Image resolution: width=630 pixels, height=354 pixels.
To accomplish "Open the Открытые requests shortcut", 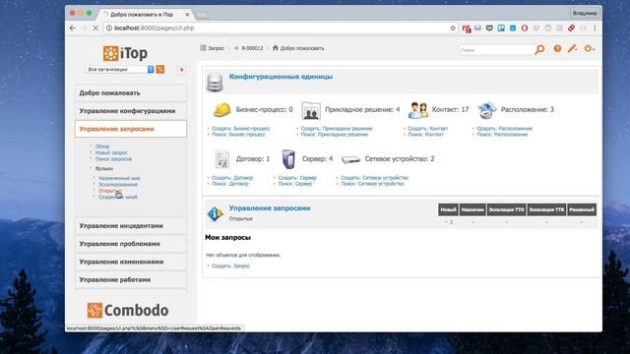I will (x=109, y=191).
